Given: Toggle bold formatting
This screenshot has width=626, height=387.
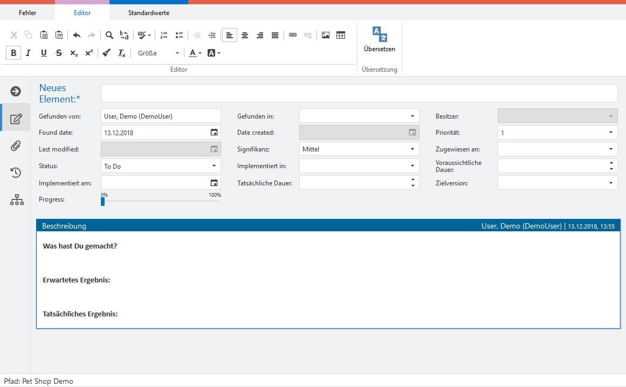Looking at the screenshot, I should point(13,53).
